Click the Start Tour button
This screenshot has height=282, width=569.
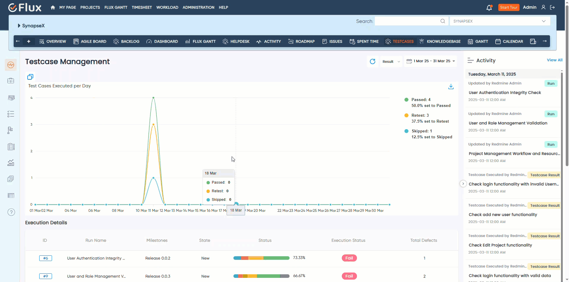click(509, 7)
